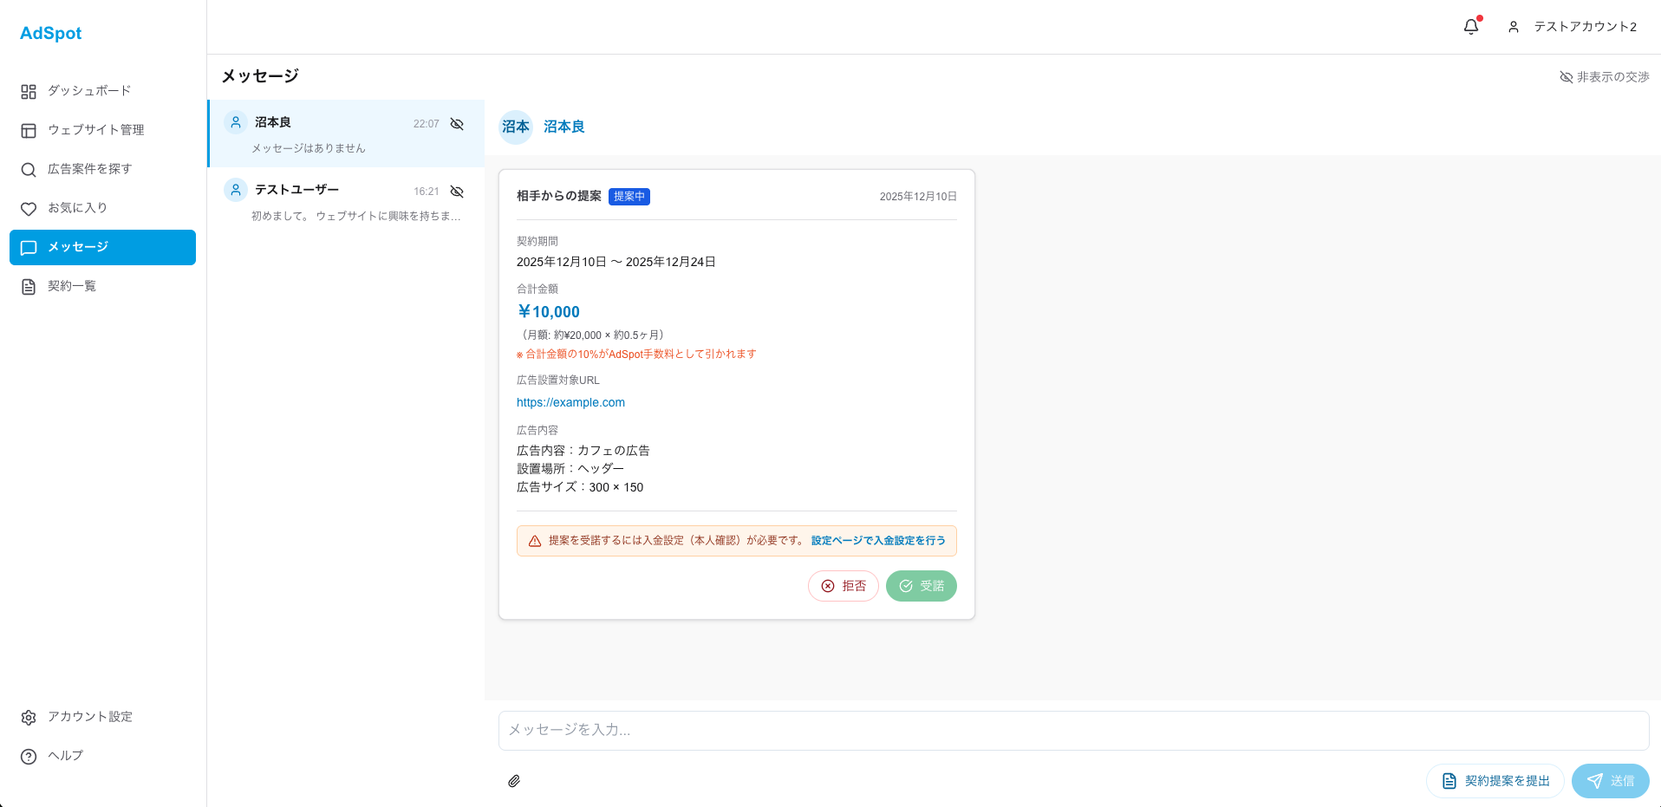1661x807 pixels.
Task: Hide the 沼本良 conversation with eye-off icon
Action: click(x=457, y=124)
